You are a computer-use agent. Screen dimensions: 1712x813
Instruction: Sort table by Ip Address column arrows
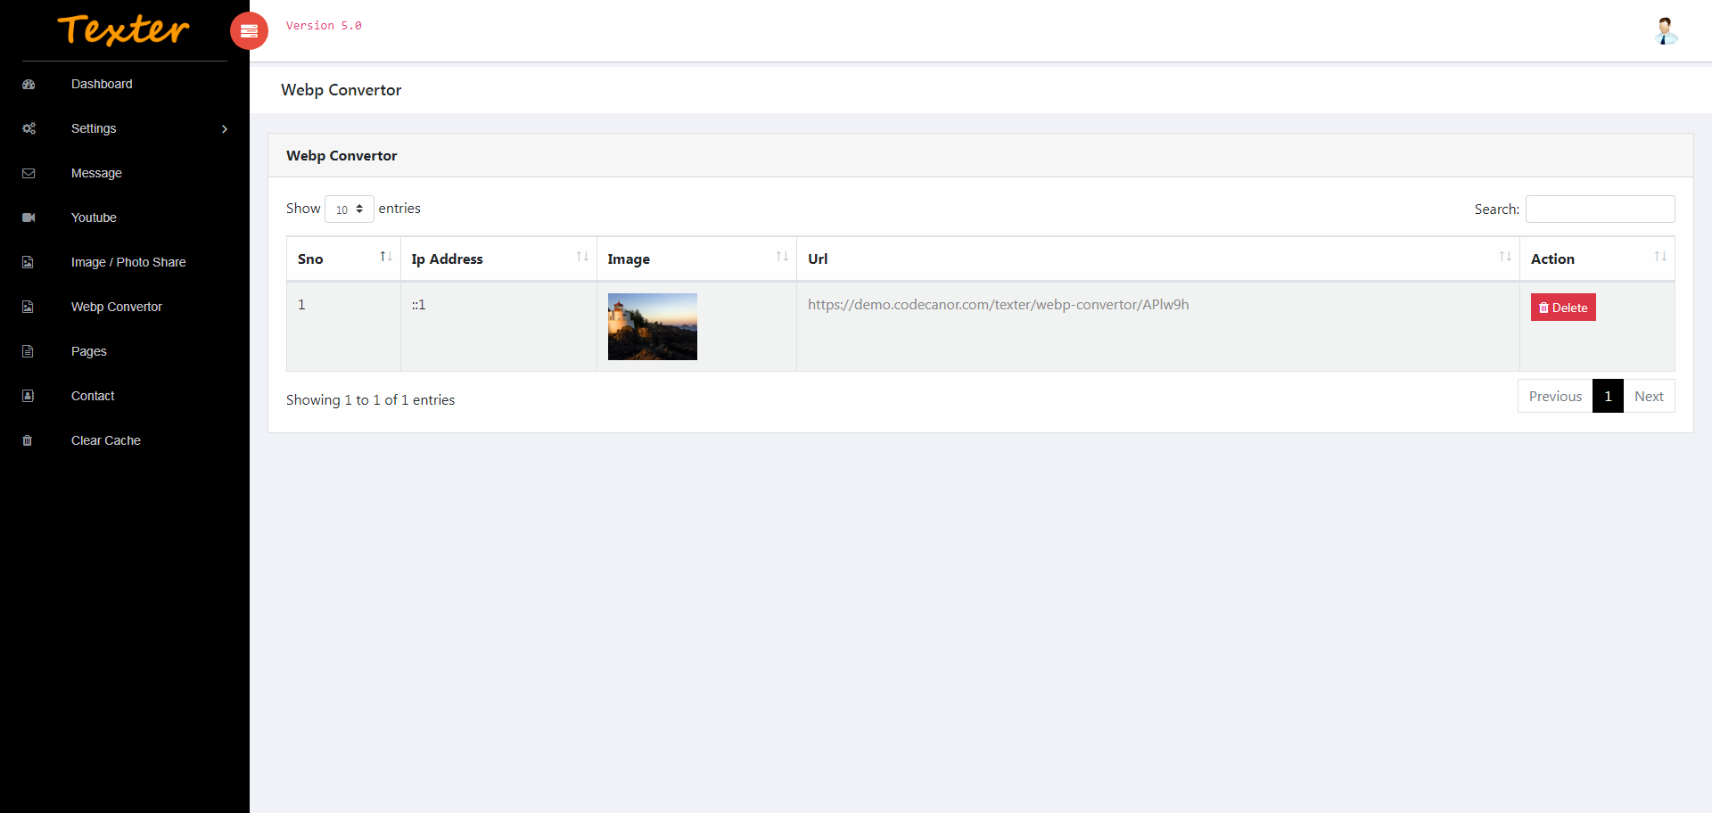click(x=582, y=257)
